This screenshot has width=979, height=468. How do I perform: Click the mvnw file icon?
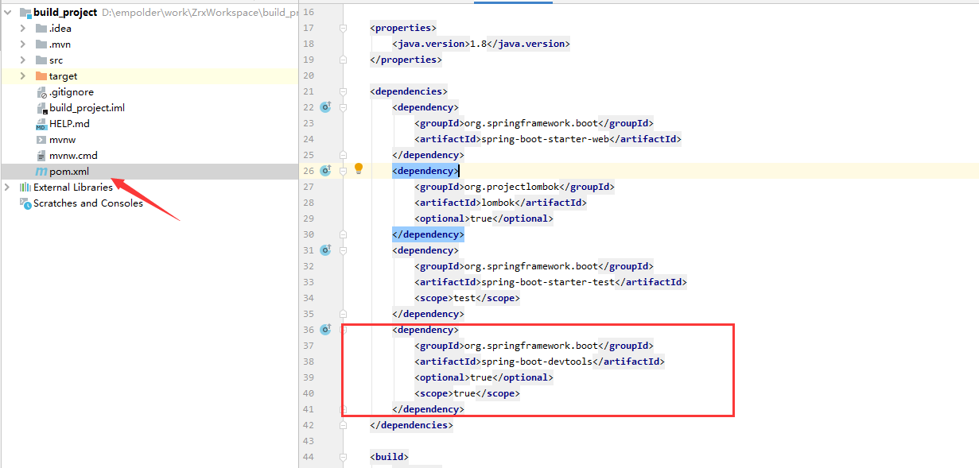point(42,140)
